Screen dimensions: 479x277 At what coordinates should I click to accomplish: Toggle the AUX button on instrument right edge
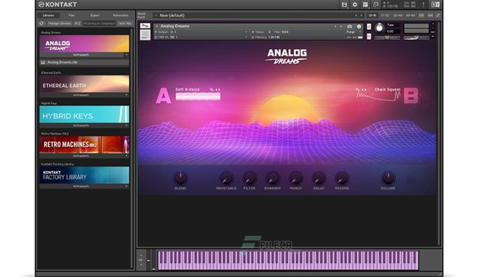(x=433, y=31)
